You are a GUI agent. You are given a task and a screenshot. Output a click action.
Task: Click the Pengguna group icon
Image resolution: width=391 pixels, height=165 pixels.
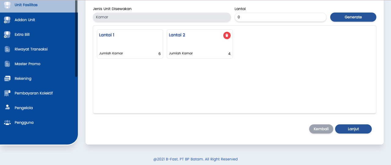pos(7,123)
